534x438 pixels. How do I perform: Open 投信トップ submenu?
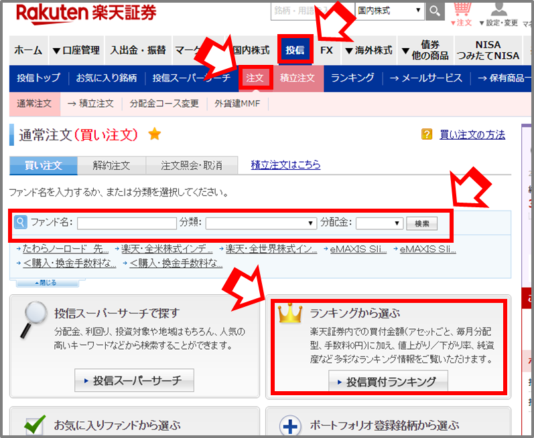click(x=38, y=78)
